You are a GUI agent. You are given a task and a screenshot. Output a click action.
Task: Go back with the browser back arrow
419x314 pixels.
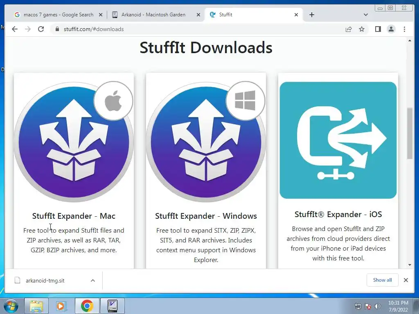pyautogui.click(x=15, y=29)
